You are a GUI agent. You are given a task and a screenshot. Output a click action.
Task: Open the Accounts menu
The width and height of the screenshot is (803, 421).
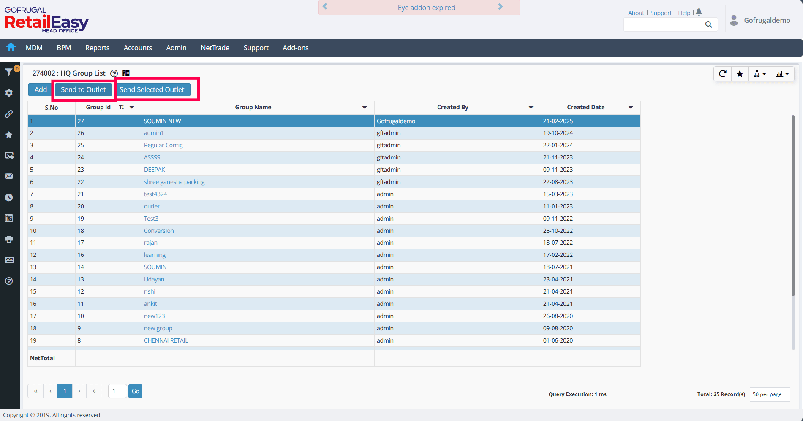(138, 48)
